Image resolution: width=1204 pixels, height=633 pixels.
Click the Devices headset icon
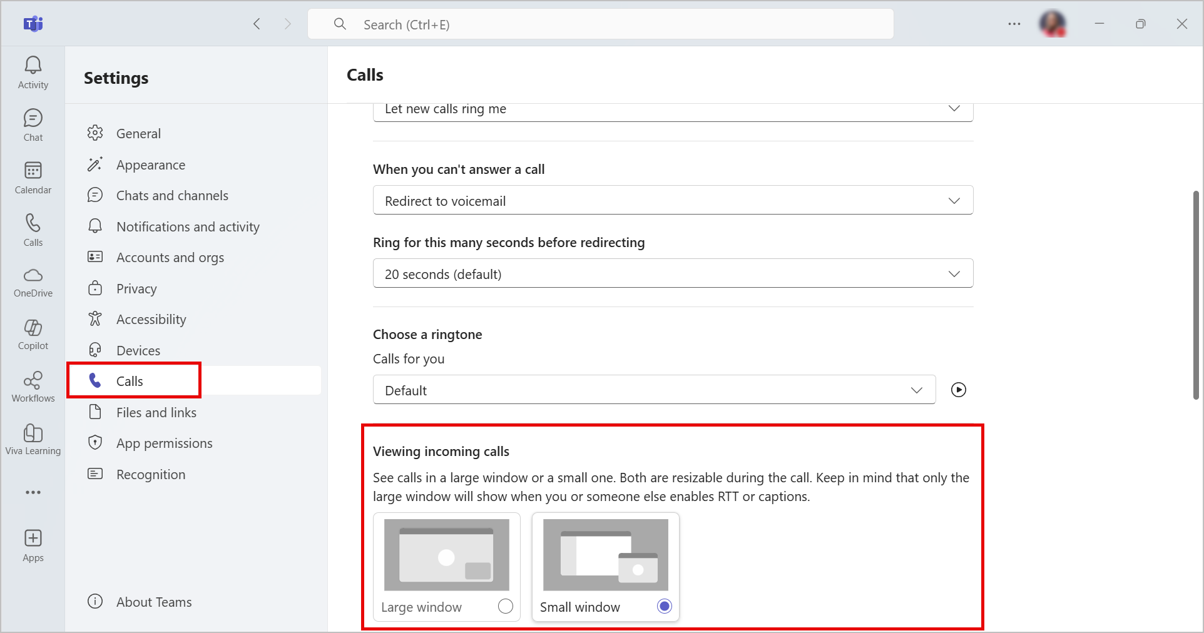point(95,350)
